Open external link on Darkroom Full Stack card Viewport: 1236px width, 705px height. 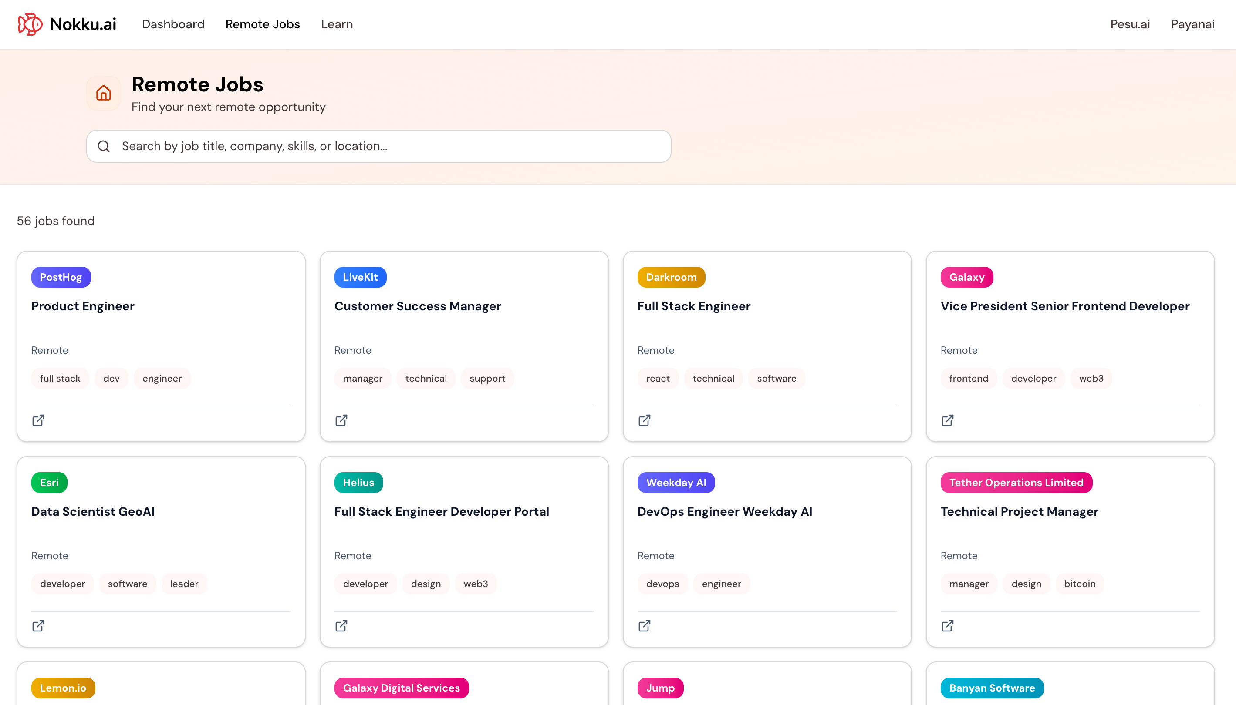coord(645,420)
